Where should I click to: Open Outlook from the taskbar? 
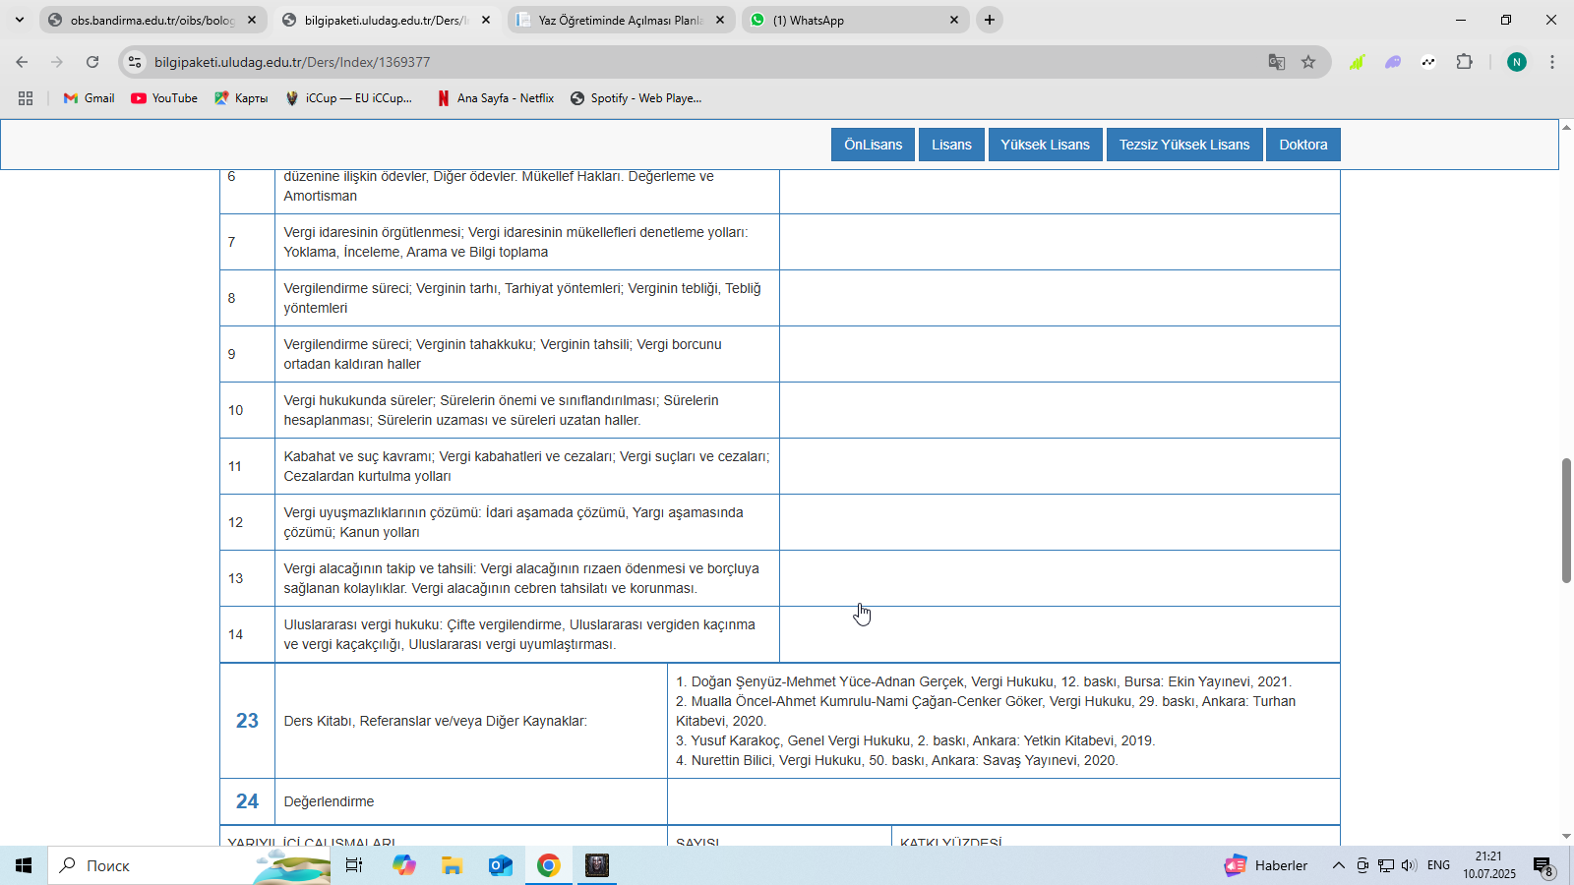point(501,865)
